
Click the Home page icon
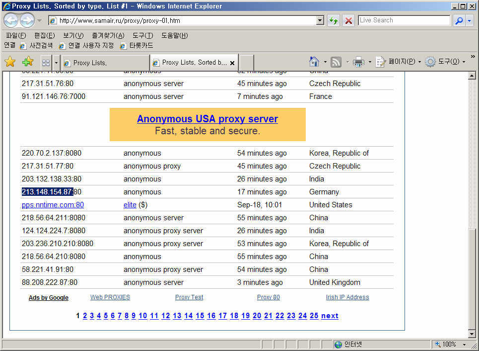click(x=314, y=62)
